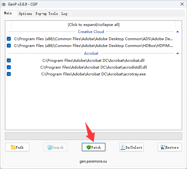Toggle the Acrobat.dll checkbox
This screenshot has height=169, width=187.
9,60
